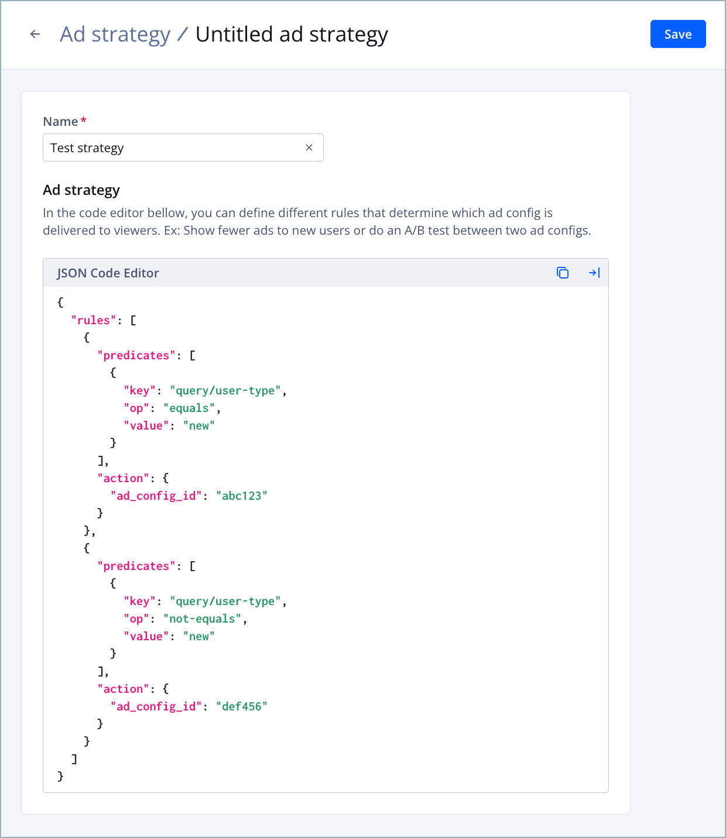Screen dimensions: 726x838
Task: Click the copy-to-clipboard icon in JSON editor
Action: (x=563, y=273)
